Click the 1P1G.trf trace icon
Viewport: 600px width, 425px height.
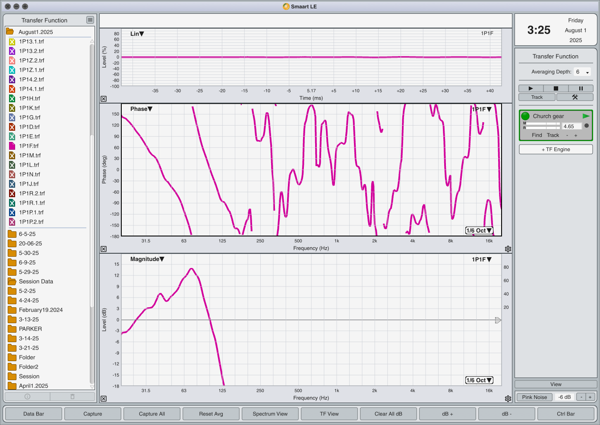[12, 117]
